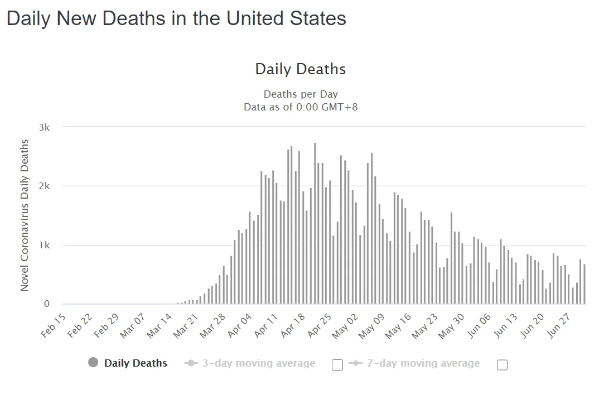Toggle the Daily Deaths legend label

tap(136, 363)
